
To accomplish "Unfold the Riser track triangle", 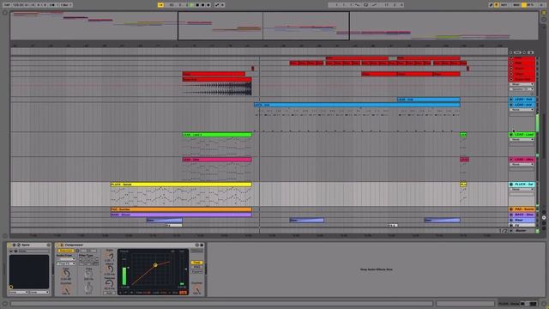I will pyautogui.click(x=511, y=220).
